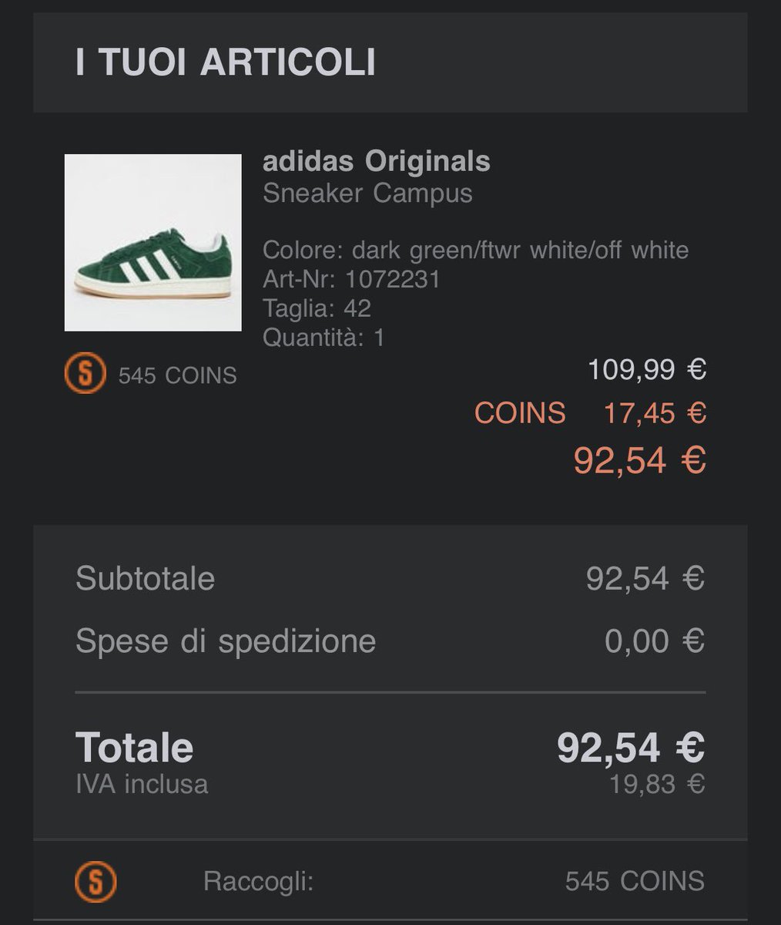
Task: Select the I TUOI ARTICOLI header
Action: [x=226, y=62]
